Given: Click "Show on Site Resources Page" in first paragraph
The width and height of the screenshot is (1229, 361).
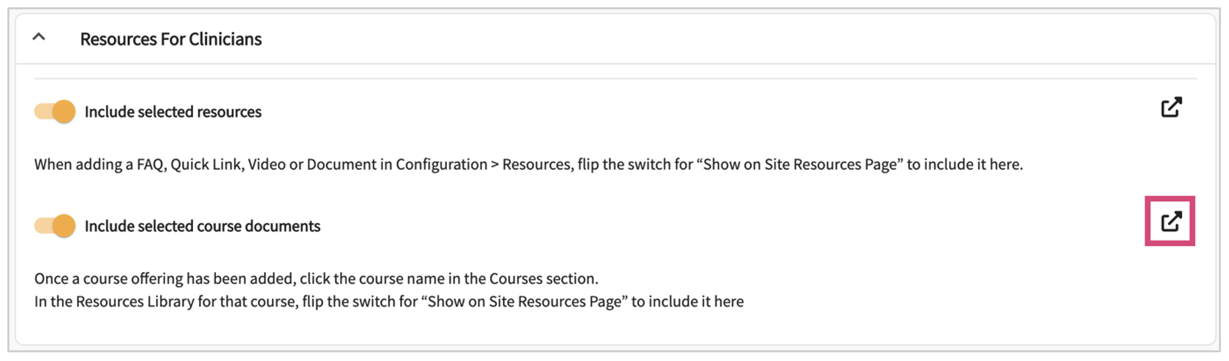Looking at the screenshot, I should click(x=799, y=164).
